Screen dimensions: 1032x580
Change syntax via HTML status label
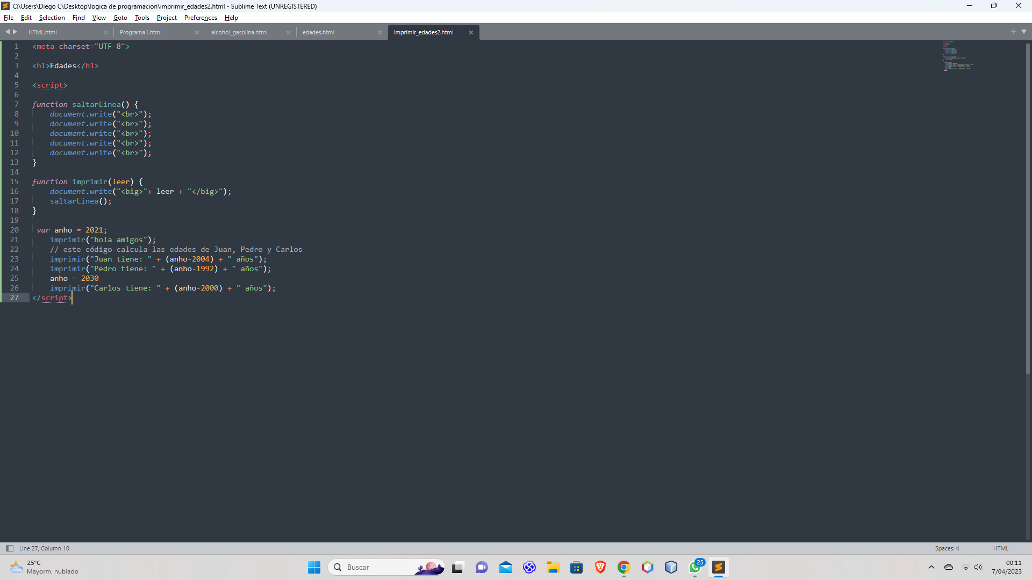pyautogui.click(x=1000, y=548)
